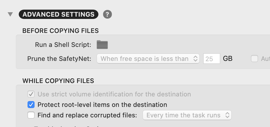Click the Use strict volume identification label
Image resolution: width=270 pixels, height=127 pixels.
pyautogui.click(x=114, y=94)
